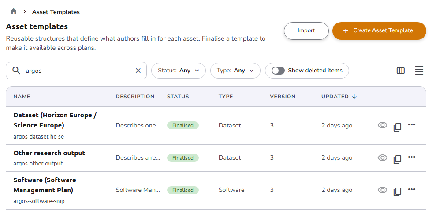
Task: Open Dataset (Horizon Europe / Science Europe) template
Action: click(x=55, y=120)
